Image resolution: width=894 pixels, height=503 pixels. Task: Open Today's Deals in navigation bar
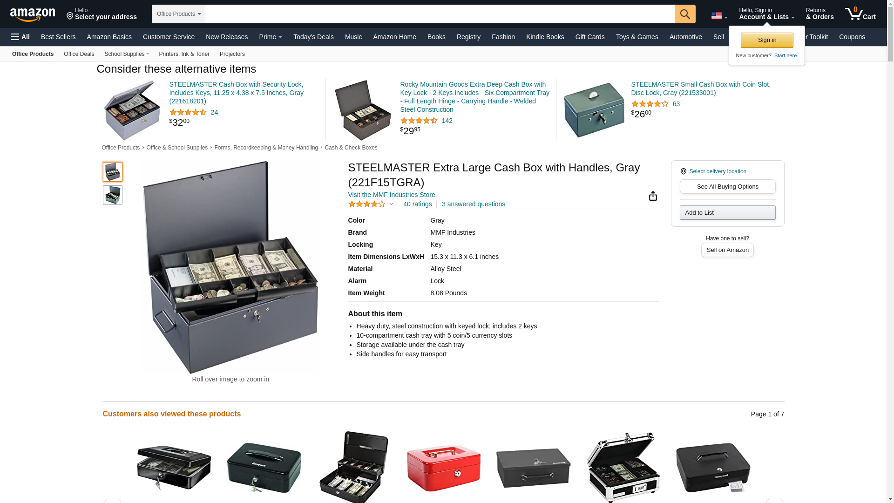coord(313,37)
